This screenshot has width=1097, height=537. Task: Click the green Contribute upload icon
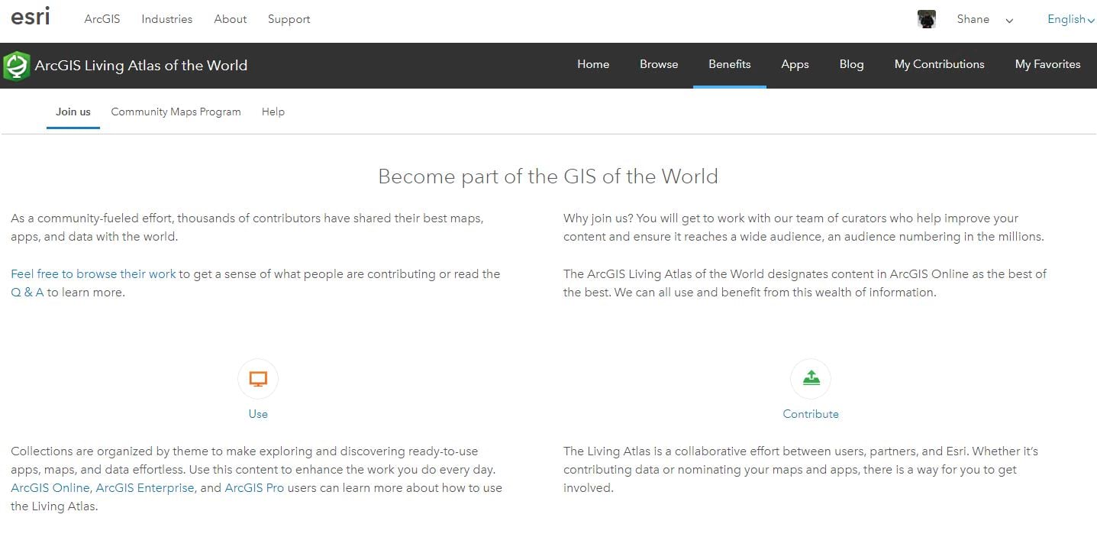coord(811,379)
